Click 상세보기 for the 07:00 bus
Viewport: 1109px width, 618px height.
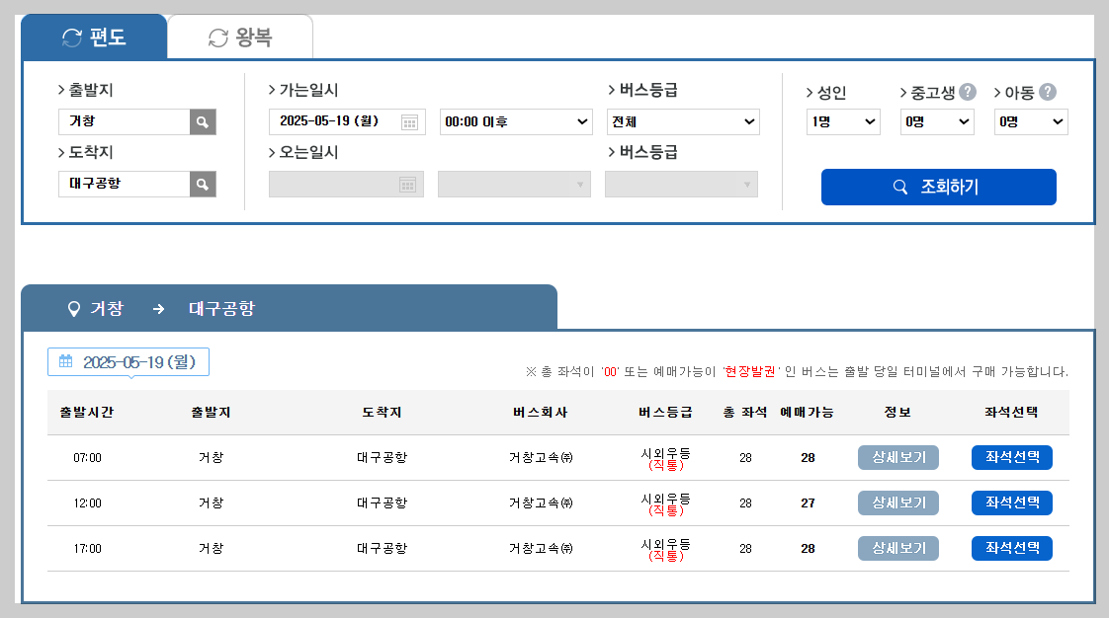(x=898, y=458)
